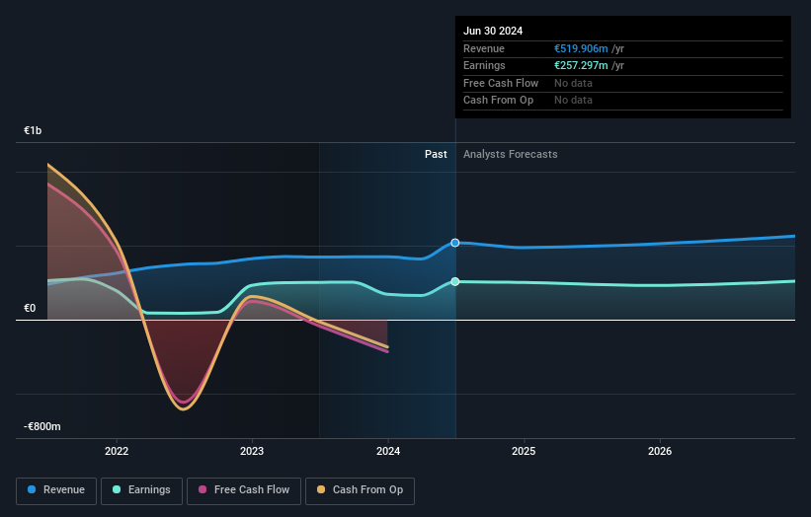Click the tooltip 'Earnings' row label
Viewport: 811px width, 517px height.
click(x=484, y=65)
